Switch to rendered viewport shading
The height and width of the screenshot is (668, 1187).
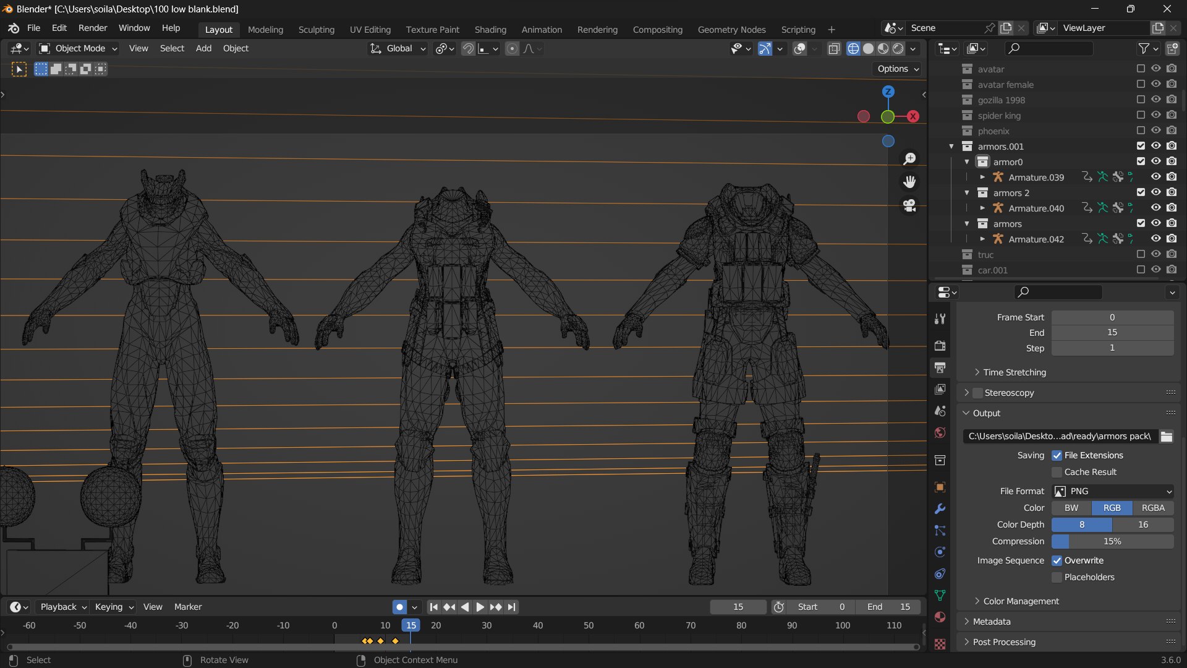point(898,48)
